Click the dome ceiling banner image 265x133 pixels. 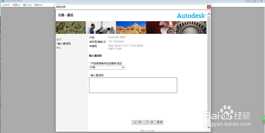(191, 27)
